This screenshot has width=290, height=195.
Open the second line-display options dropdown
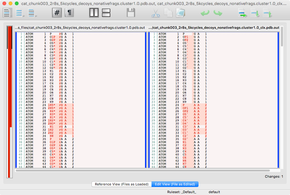(20, 13)
